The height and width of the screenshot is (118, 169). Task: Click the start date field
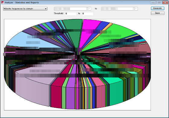[x=72, y=9]
